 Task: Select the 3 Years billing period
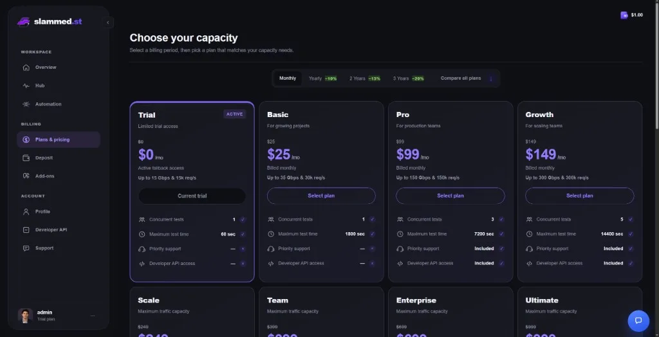tap(408, 78)
